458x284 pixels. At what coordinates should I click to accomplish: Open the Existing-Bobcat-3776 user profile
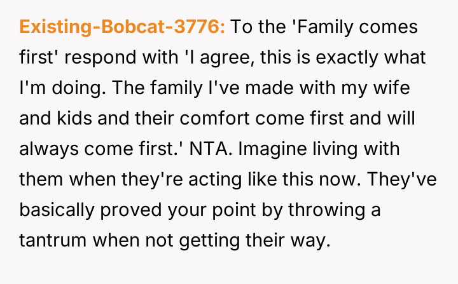122,28
